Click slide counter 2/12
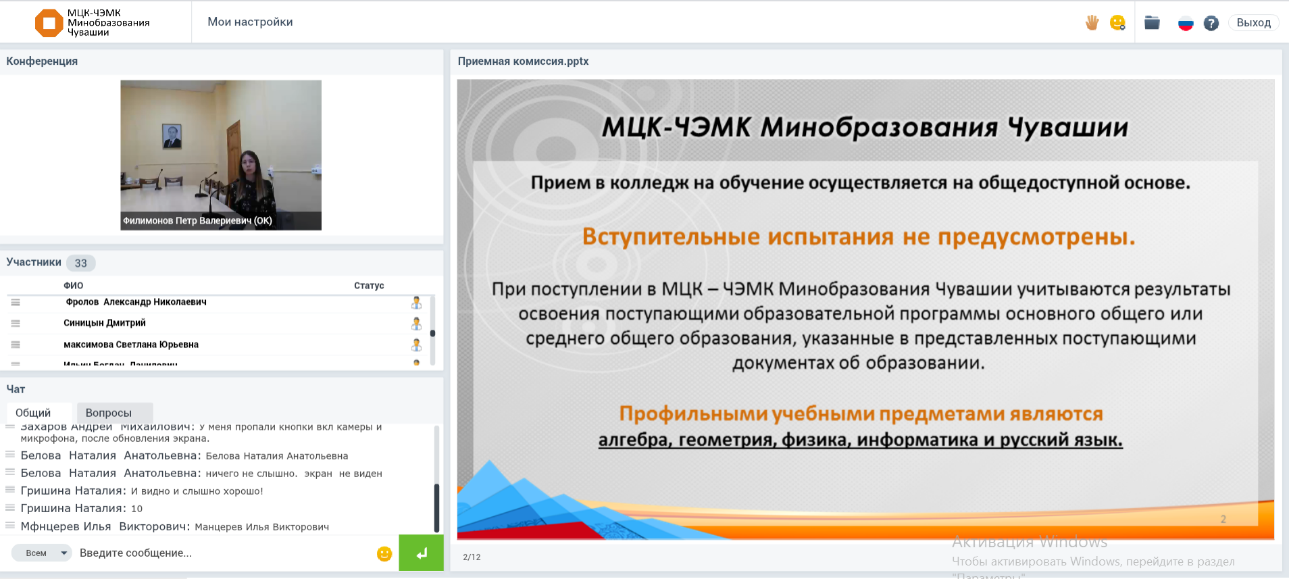The width and height of the screenshot is (1289, 579). [472, 557]
